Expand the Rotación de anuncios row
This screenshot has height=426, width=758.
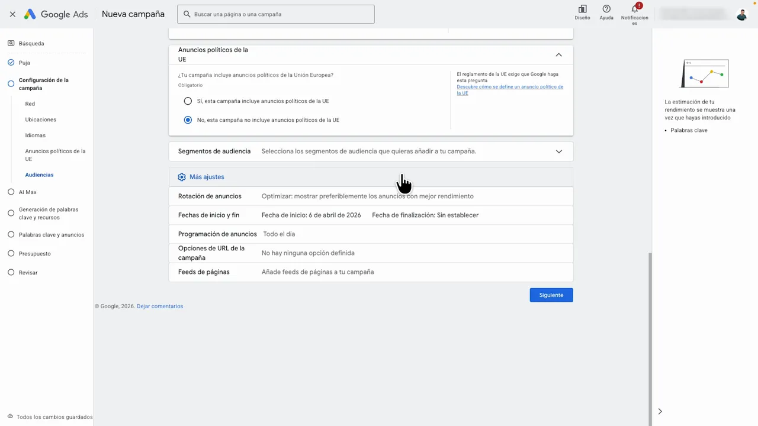tap(371, 196)
